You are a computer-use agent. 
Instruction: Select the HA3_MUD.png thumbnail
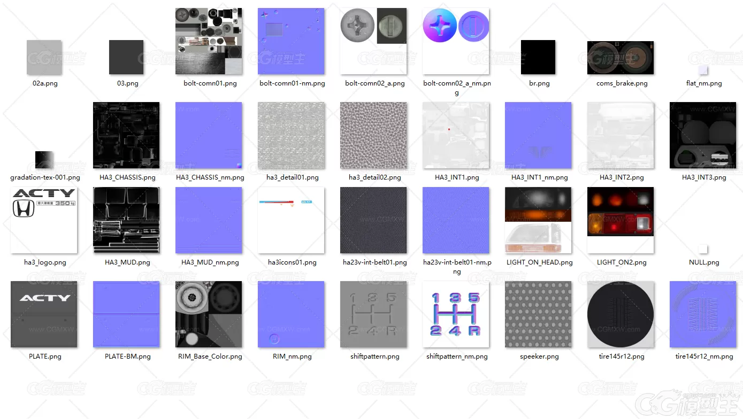pyautogui.click(x=126, y=220)
